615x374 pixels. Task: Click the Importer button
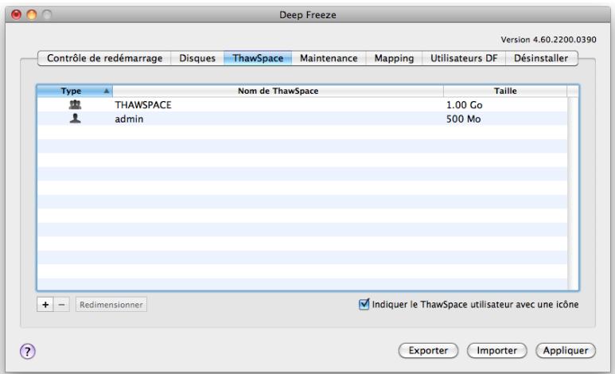497,350
